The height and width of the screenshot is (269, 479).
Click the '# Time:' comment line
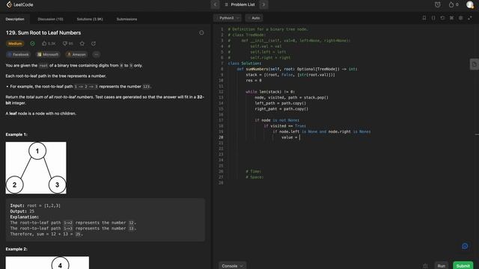254,171
